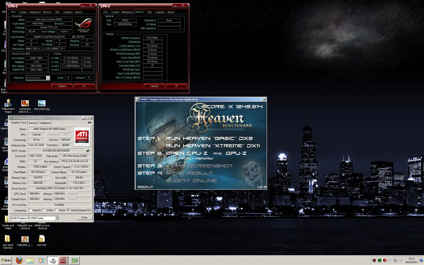The width and height of the screenshot is (424, 265).
Task: Click OK in the left CPU-Z window
Action: pos(84,86)
